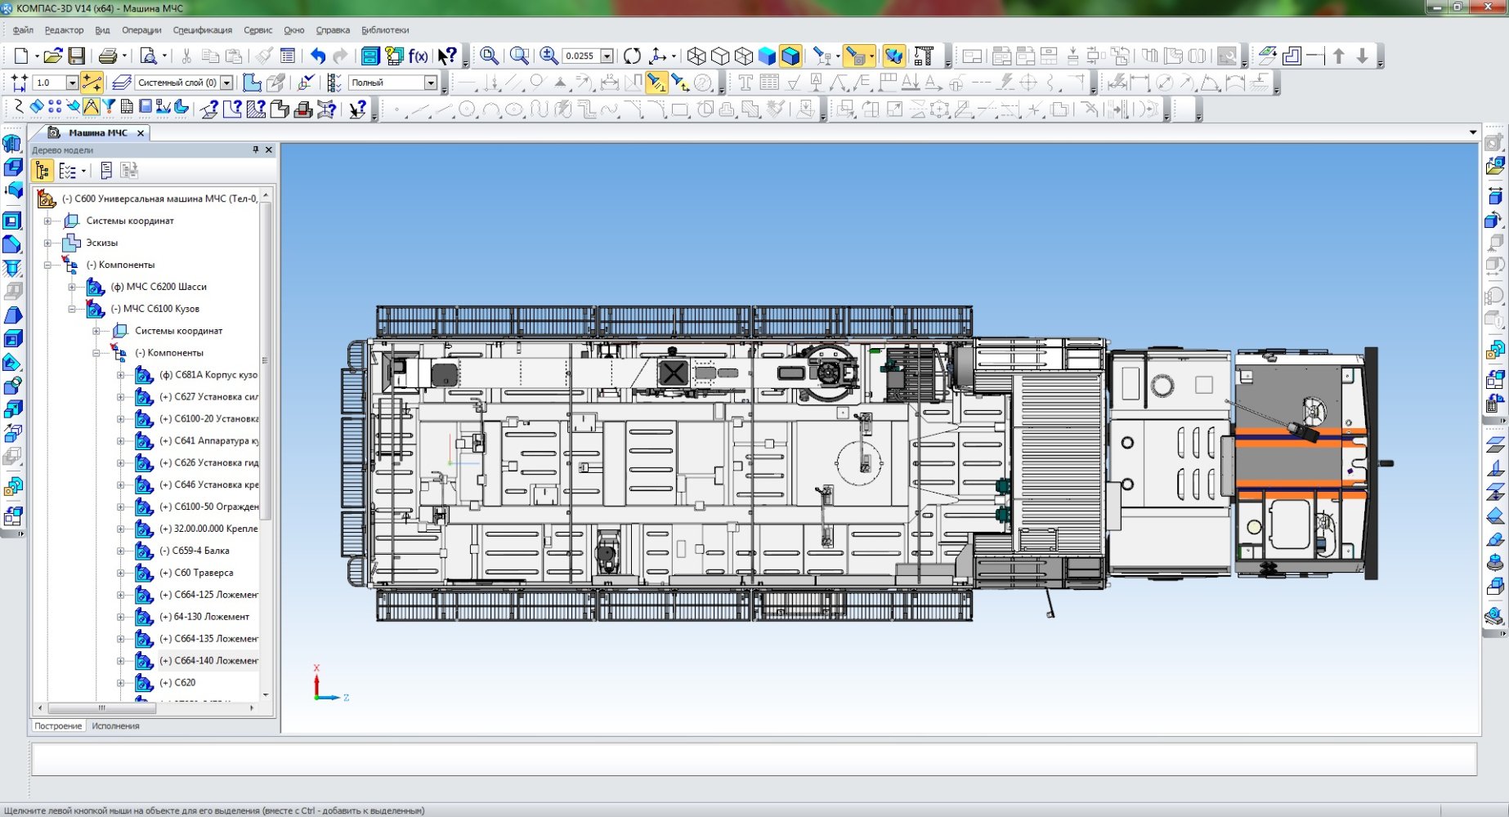Print the document using the printer icon
The image size is (1509, 817).
pyautogui.click(x=108, y=56)
